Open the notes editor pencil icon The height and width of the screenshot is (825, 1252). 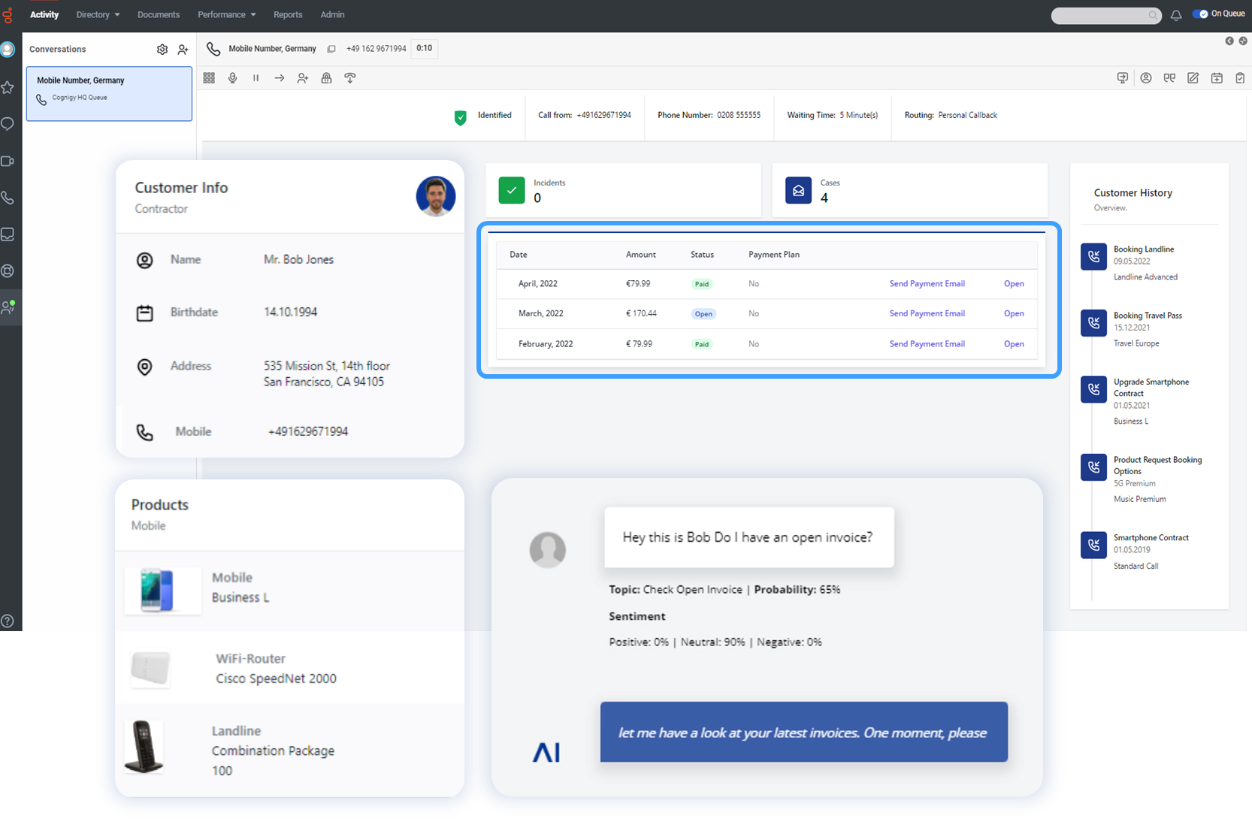(x=1193, y=77)
